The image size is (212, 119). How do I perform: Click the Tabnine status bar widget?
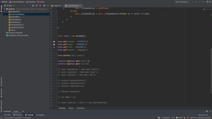point(166,118)
